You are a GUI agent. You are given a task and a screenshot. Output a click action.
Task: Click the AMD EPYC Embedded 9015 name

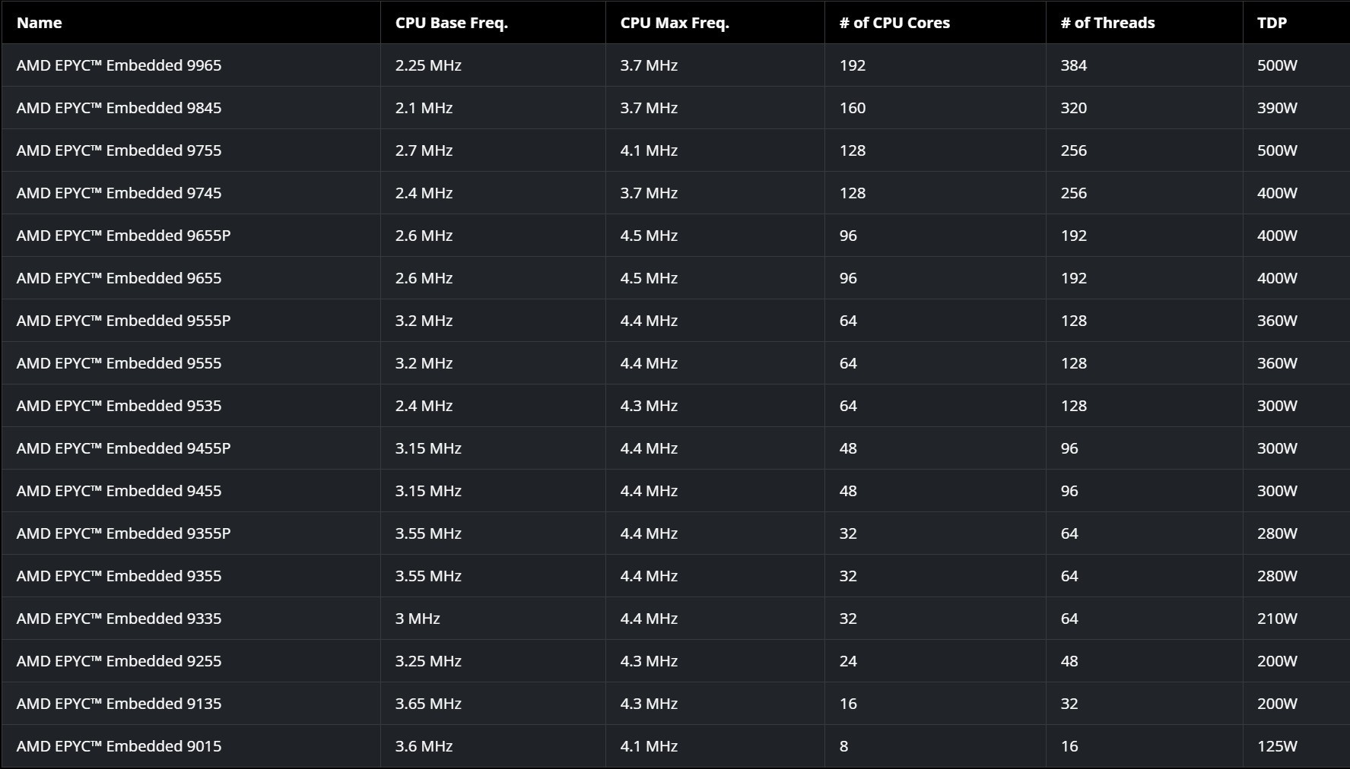point(119,746)
